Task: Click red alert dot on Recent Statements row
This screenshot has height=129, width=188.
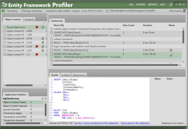Action: coord(37,27)
